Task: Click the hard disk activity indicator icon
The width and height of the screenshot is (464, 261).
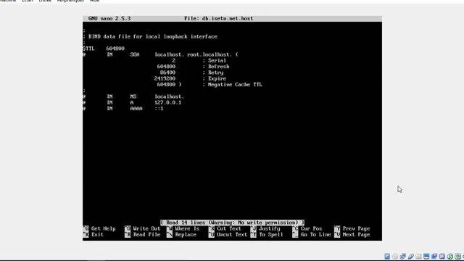Action: tap(387, 256)
